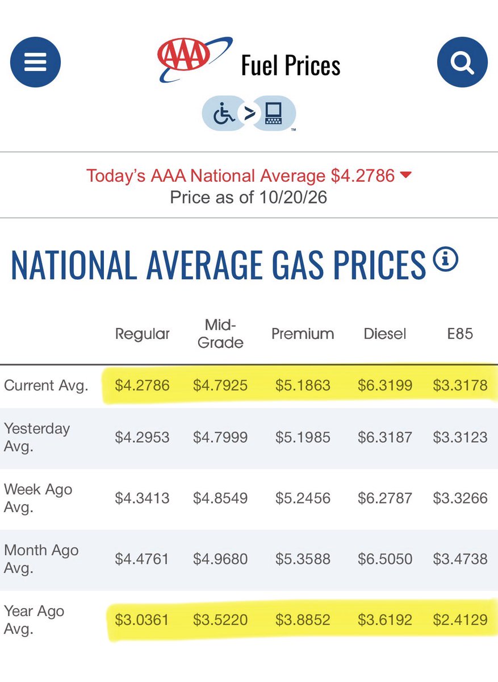Select the Diesel column header
498x682 pixels.
point(385,334)
